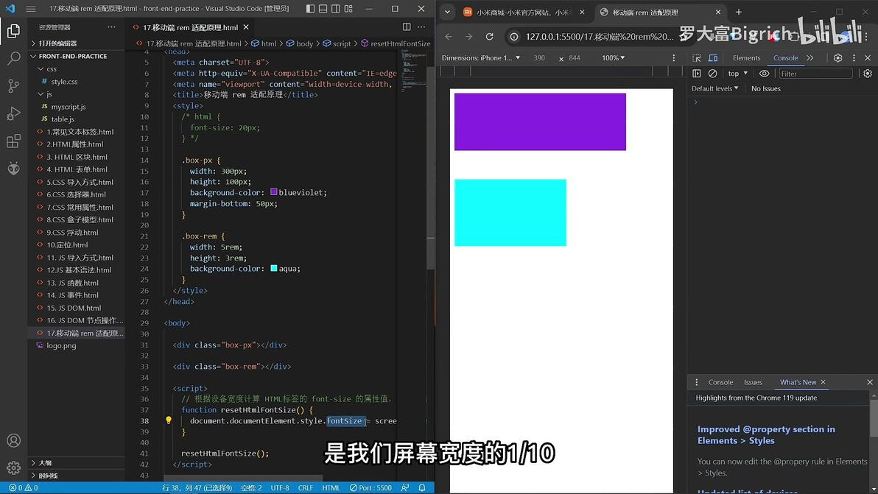Viewport: 878px width, 494px height.
Task: Open a new Chrome tab
Action: click(739, 13)
